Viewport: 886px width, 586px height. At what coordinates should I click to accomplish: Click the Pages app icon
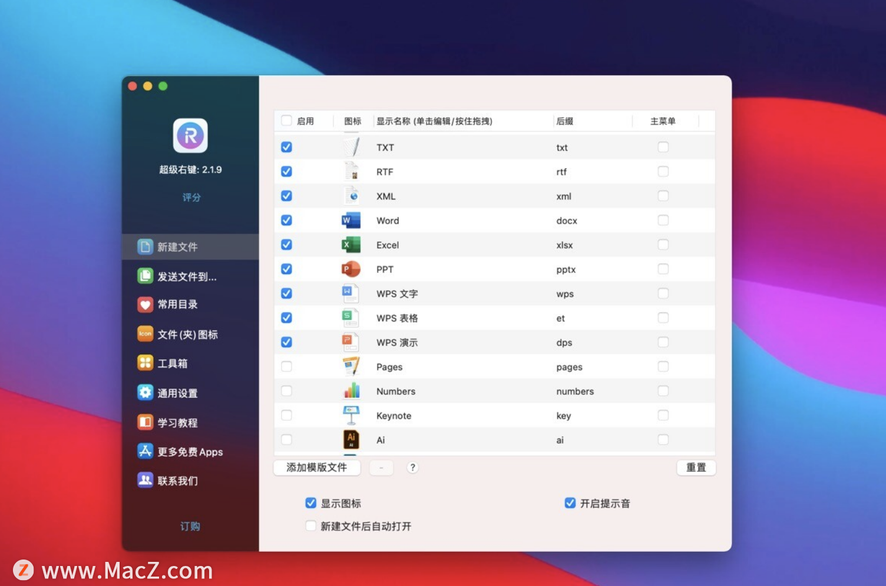(351, 366)
